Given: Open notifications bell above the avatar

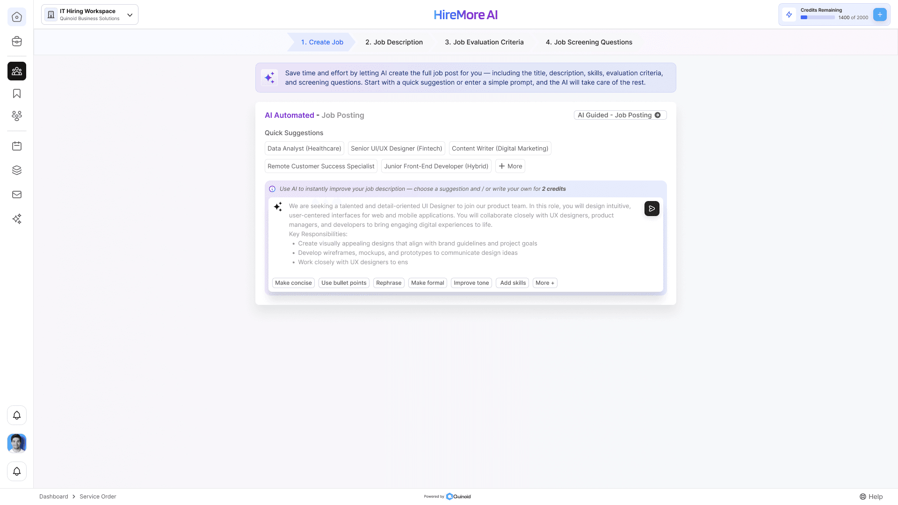Looking at the screenshot, I should tap(17, 415).
